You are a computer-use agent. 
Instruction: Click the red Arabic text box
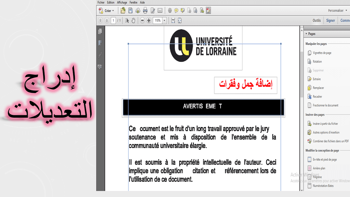coord(245,85)
